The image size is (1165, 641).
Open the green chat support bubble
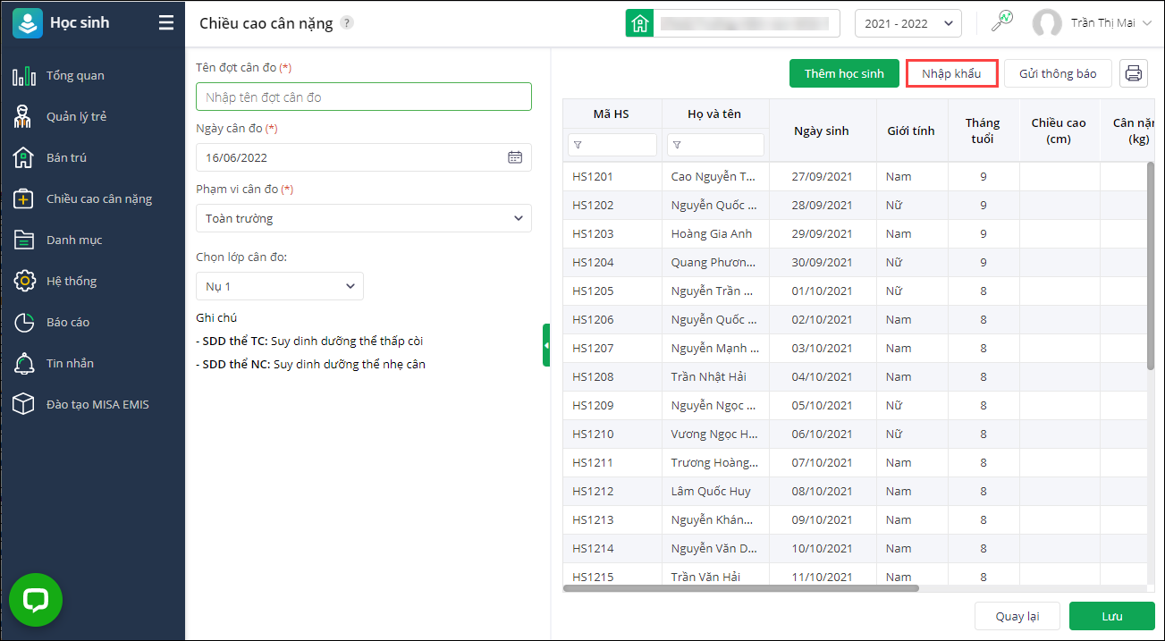coord(36,600)
